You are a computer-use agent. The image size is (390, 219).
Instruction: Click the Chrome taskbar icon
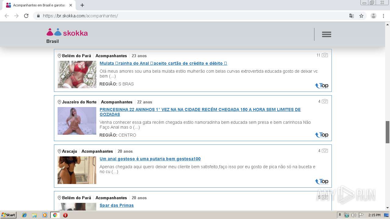pyautogui.click(x=55, y=215)
